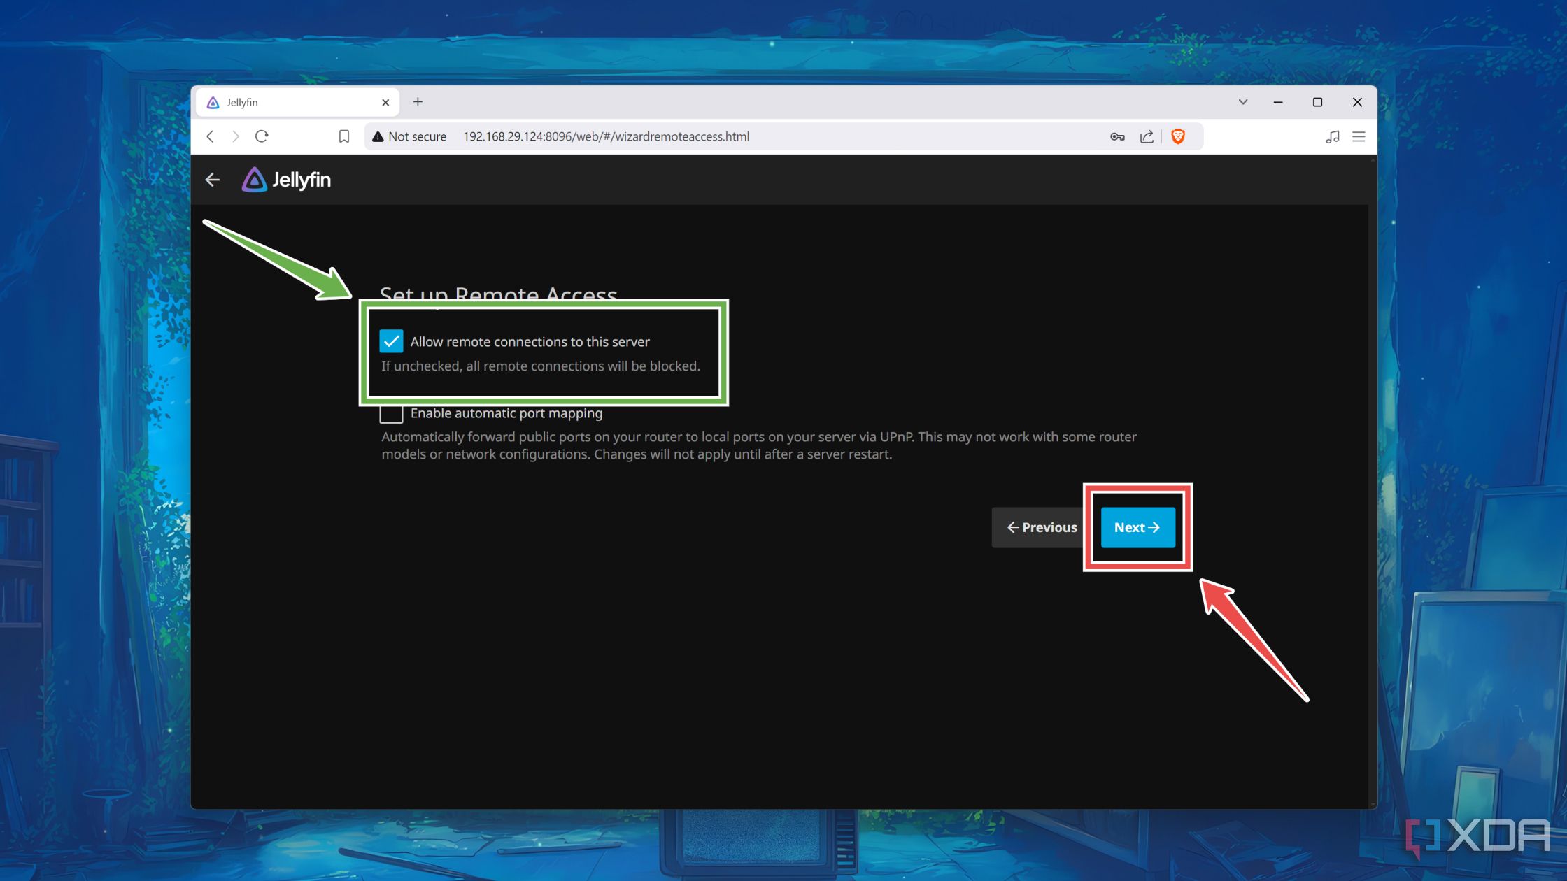Click the new tab plus button
Screen dimensions: 1567x881
(x=418, y=102)
